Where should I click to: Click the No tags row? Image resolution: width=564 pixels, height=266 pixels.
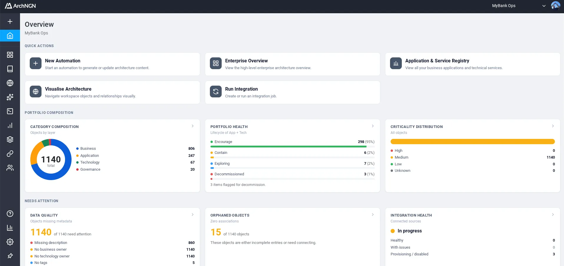point(112,263)
